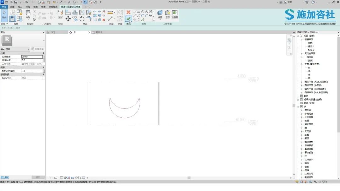The height and width of the screenshot is (191, 340).
Task: Select the Move tool with four arrows
Action: (x=68, y=19)
